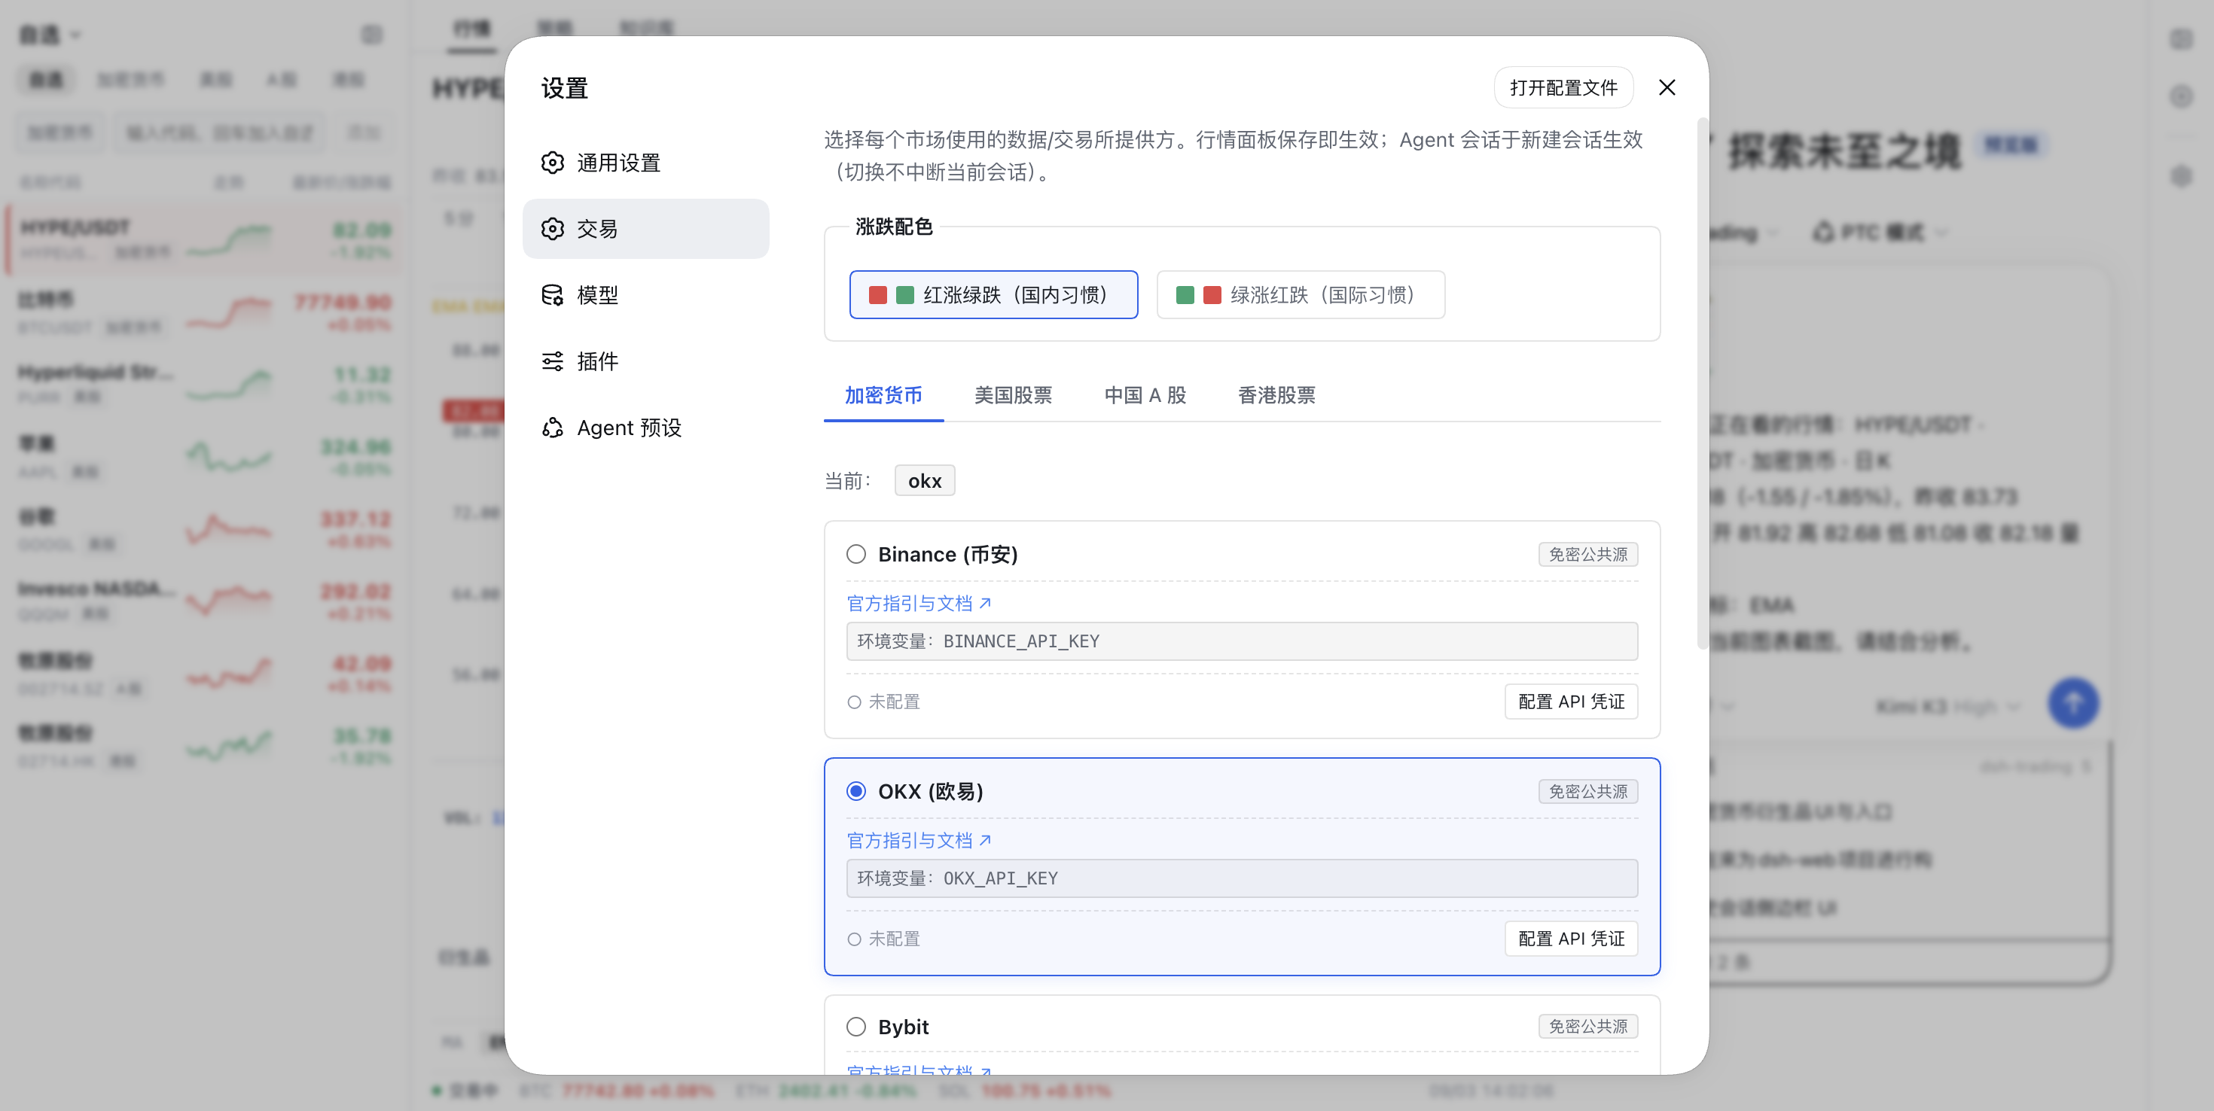This screenshot has width=2214, height=1111.
Task: Select HYPE/USDT row in background watchlist
Action: [203, 239]
